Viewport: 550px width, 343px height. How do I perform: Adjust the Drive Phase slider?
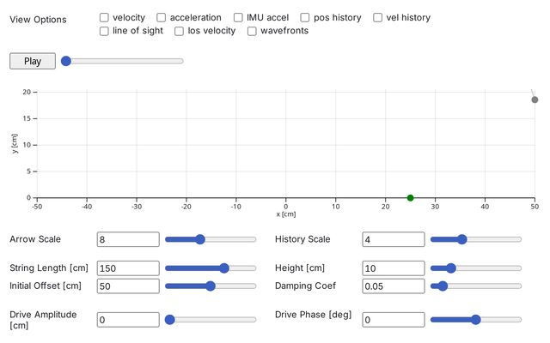[x=475, y=320]
